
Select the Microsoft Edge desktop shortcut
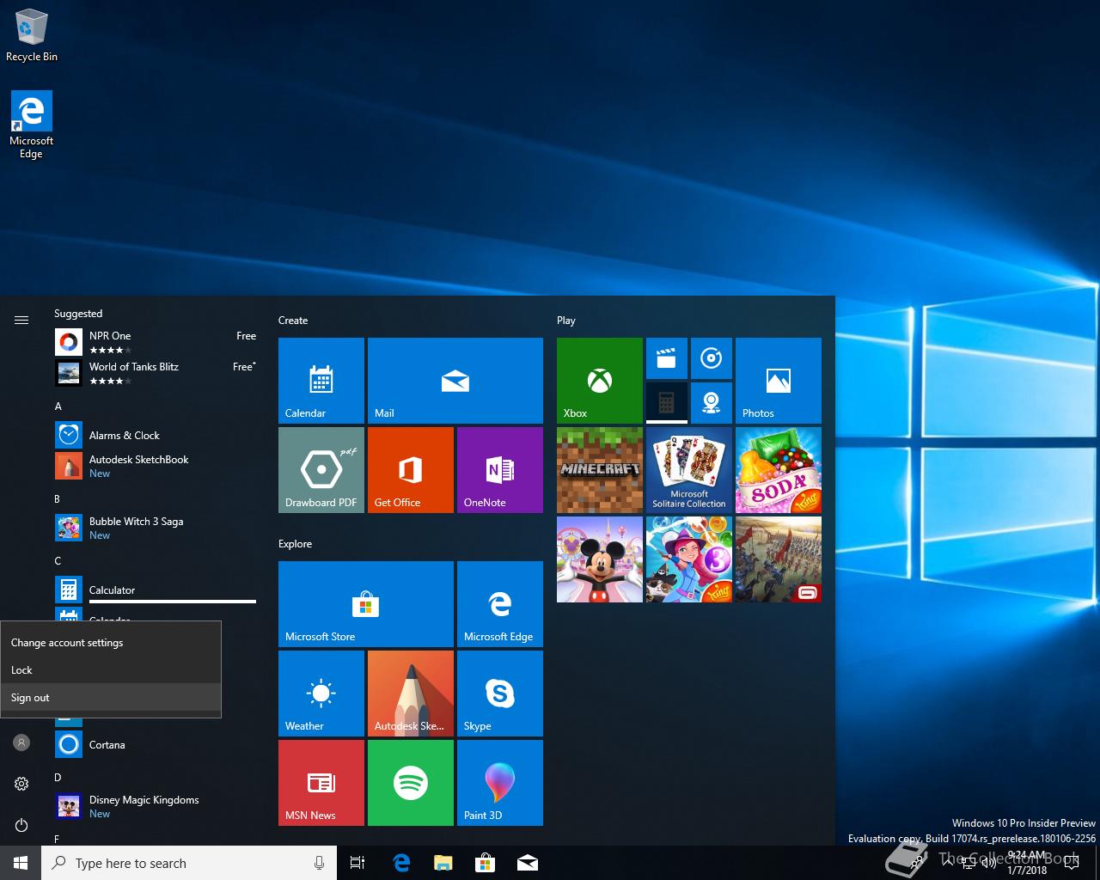31,125
